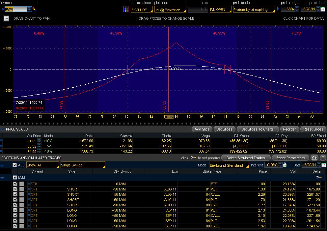Open the symbol dropdown arrow
Screen dimensions: 327x231
tap(29, 9)
